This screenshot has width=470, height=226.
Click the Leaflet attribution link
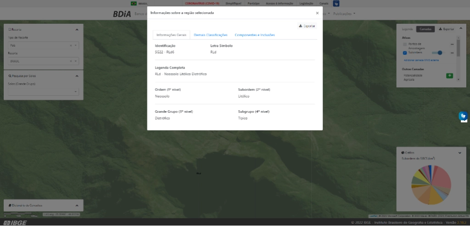373,216
